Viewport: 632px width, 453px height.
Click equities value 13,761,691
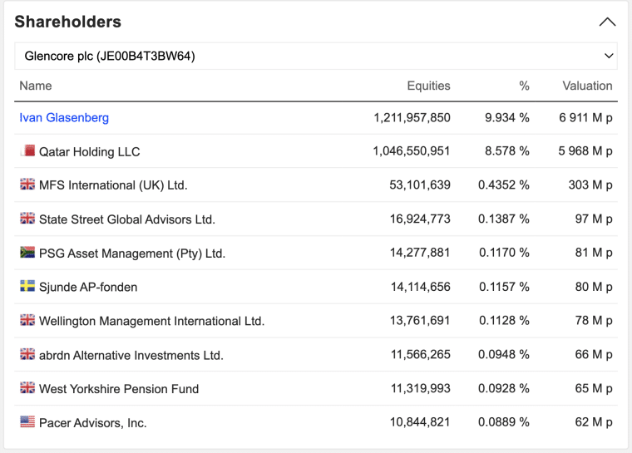pyautogui.click(x=420, y=320)
